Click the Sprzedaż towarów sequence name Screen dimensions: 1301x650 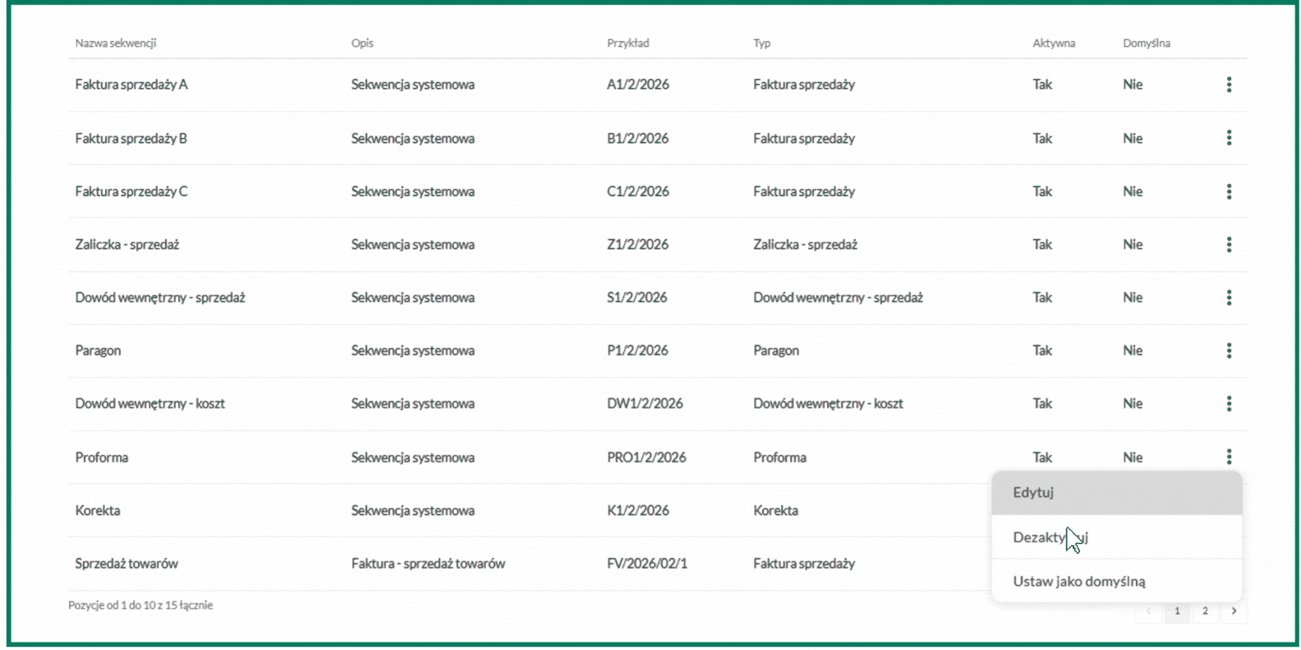tap(126, 564)
